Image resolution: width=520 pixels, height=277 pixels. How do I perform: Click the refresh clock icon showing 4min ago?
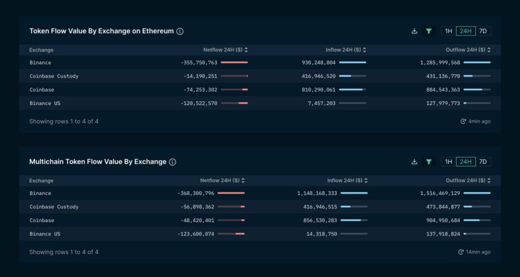463,121
